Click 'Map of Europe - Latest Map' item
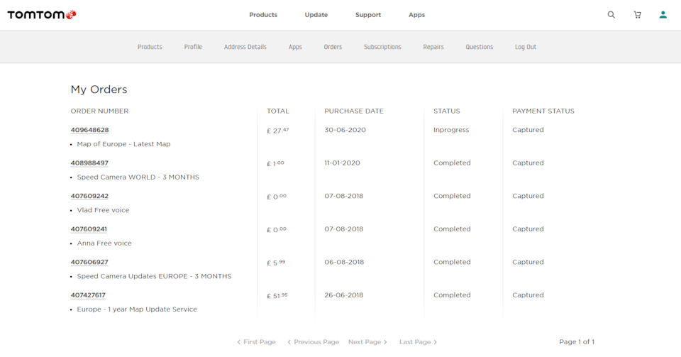681x357 pixels. pos(123,144)
